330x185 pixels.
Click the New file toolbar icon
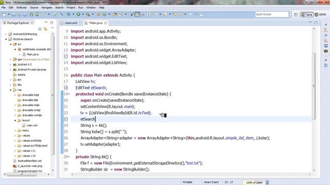(x=4, y=14)
